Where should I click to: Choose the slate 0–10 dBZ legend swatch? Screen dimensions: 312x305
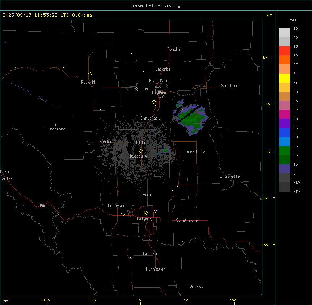pyautogui.click(x=284, y=169)
